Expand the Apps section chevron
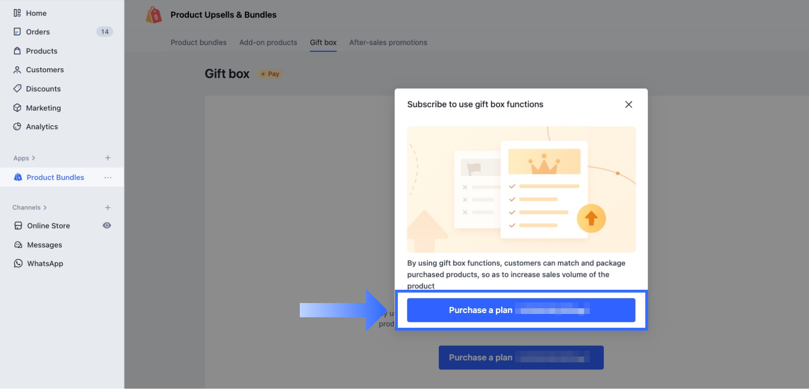Viewport: 809px width, 389px height. point(33,158)
